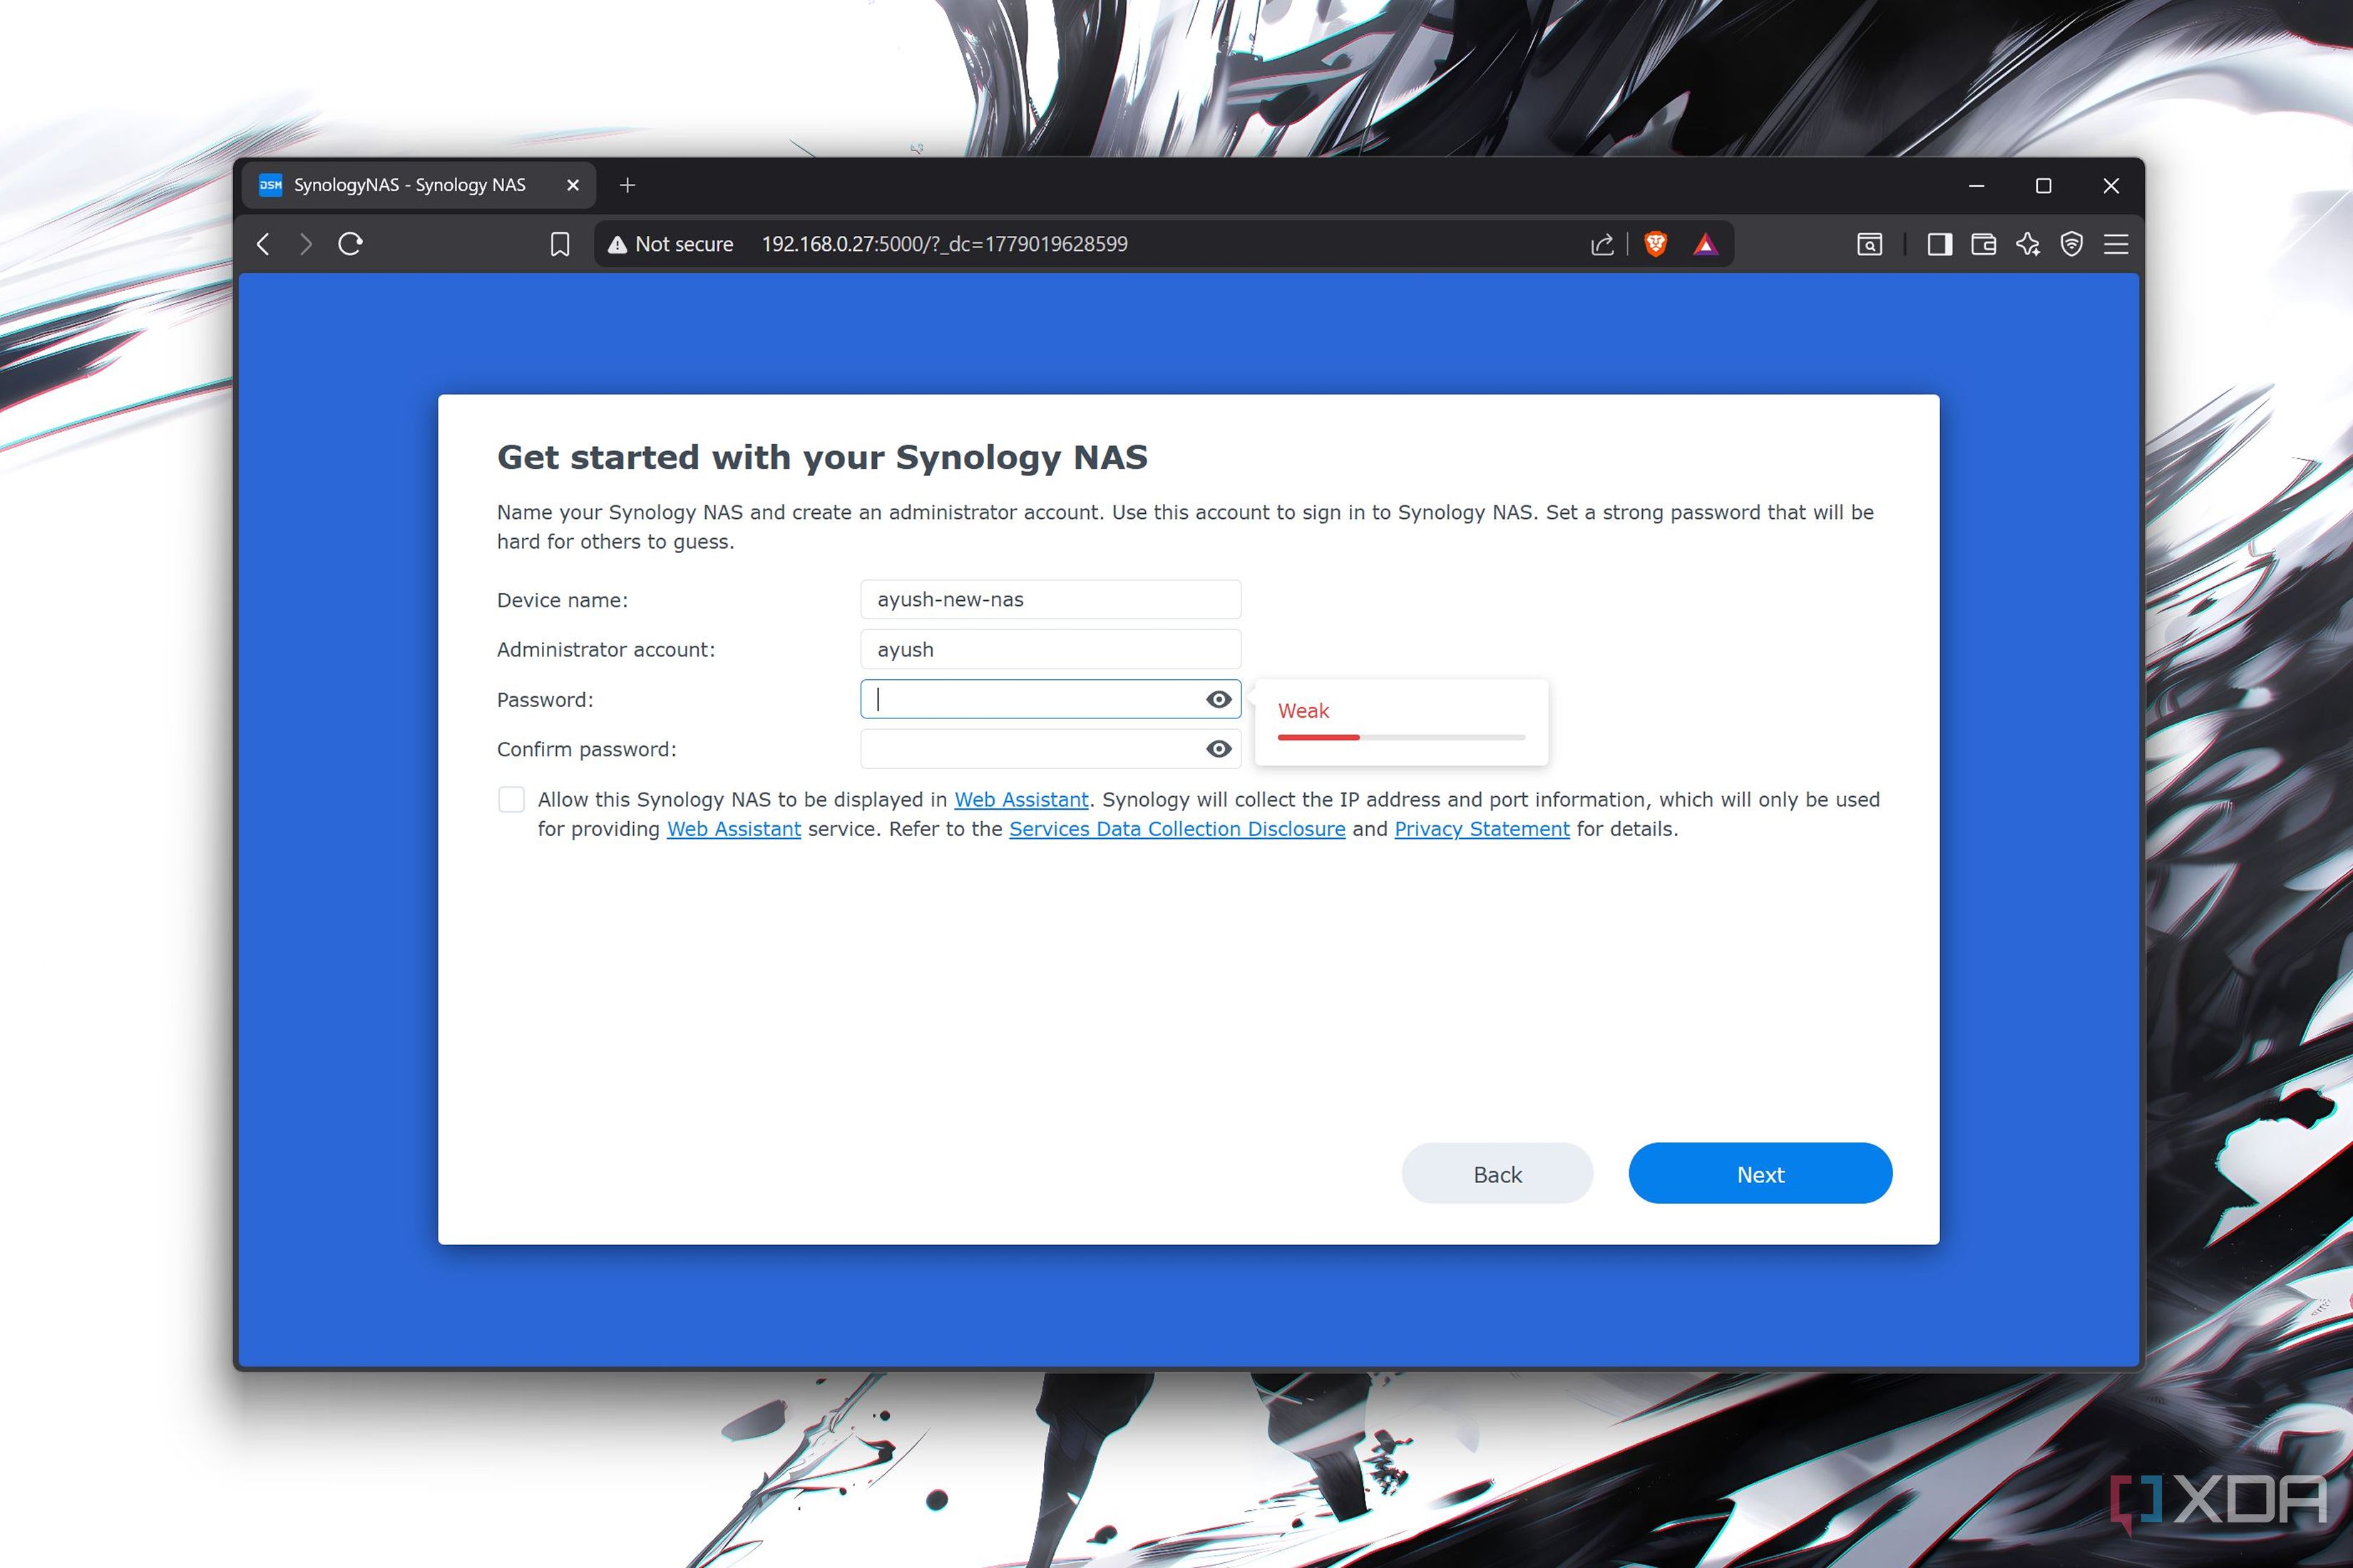Enable Web Assistant display checkbox
The height and width of the screenshot is (1568, 2353).
(511, 799)
